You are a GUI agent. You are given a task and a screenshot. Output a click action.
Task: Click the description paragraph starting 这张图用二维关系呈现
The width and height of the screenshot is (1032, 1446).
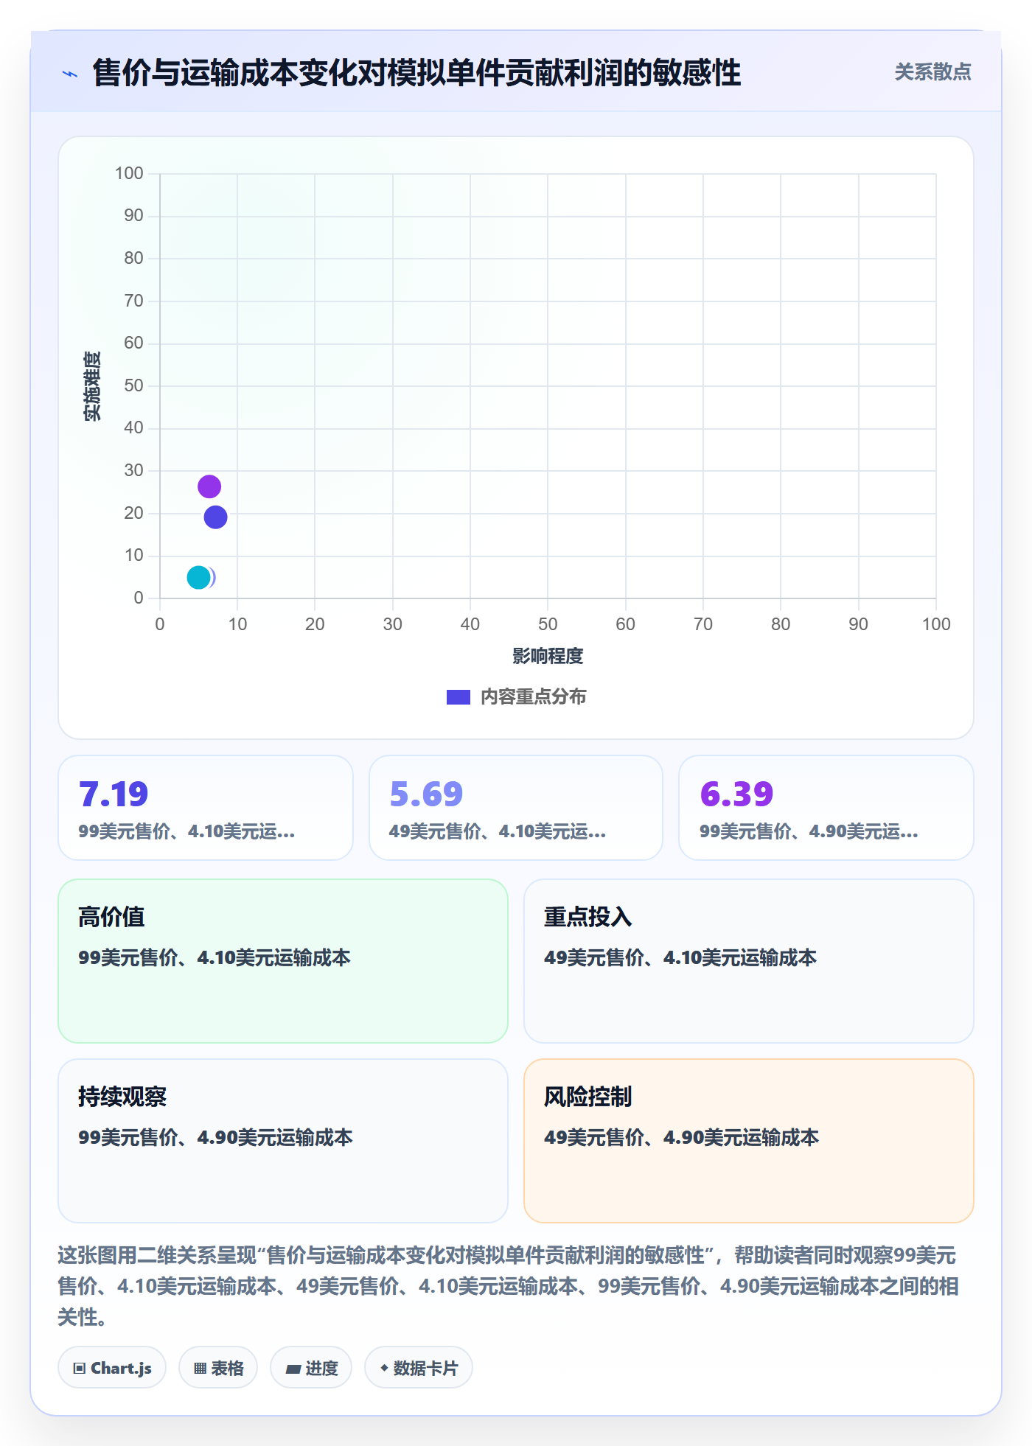click(509, 1286)
